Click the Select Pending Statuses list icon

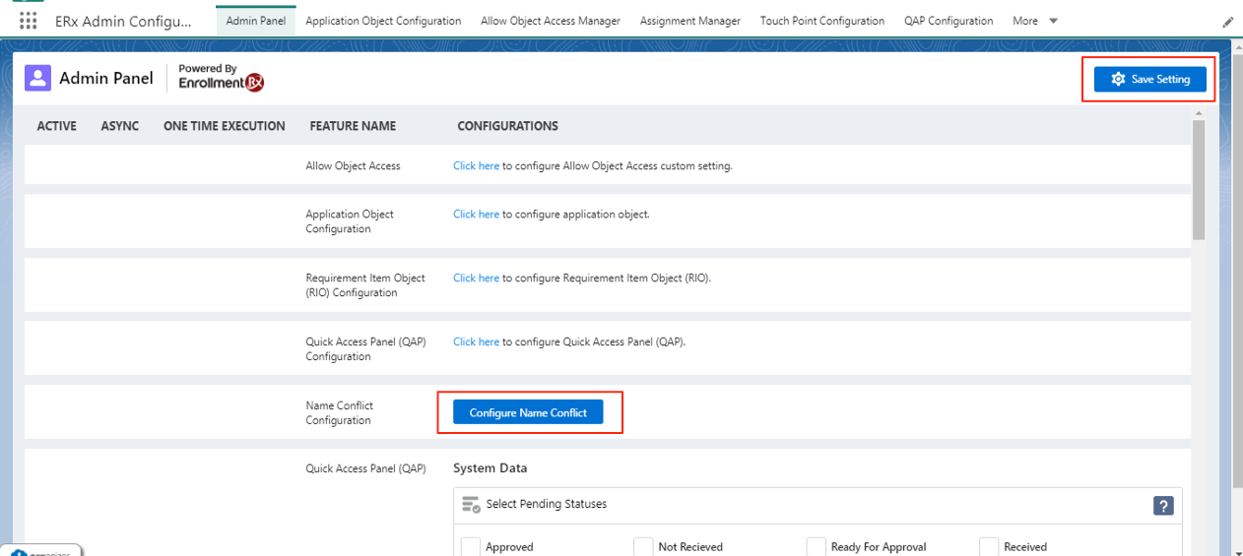click(x=471, y=505)
